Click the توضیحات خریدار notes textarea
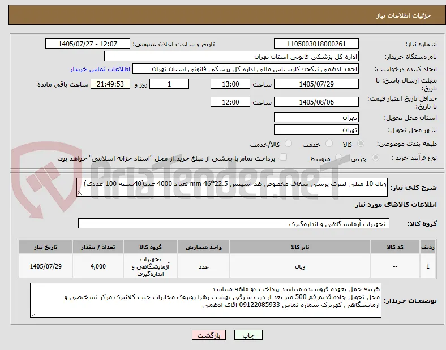Viewport: 446px width, 350px height. (205, 300)
